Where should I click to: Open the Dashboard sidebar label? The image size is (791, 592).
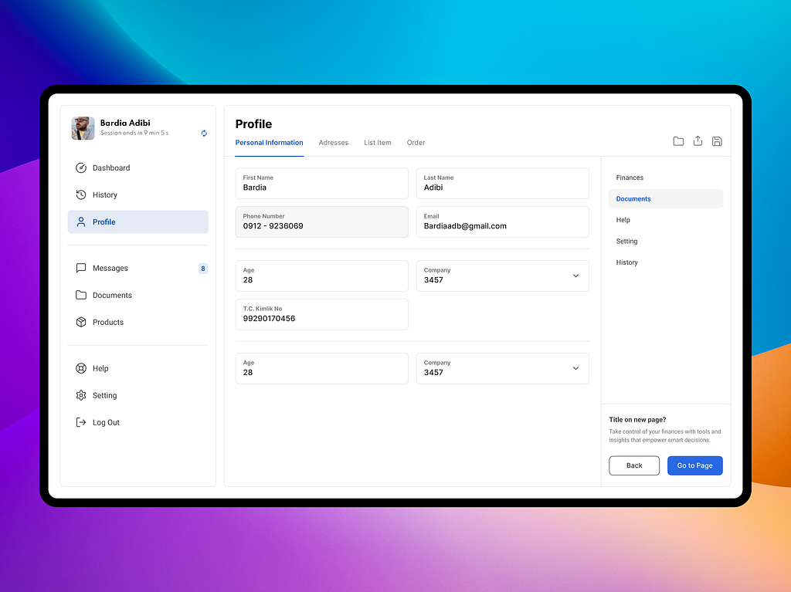tap(111, 168)
